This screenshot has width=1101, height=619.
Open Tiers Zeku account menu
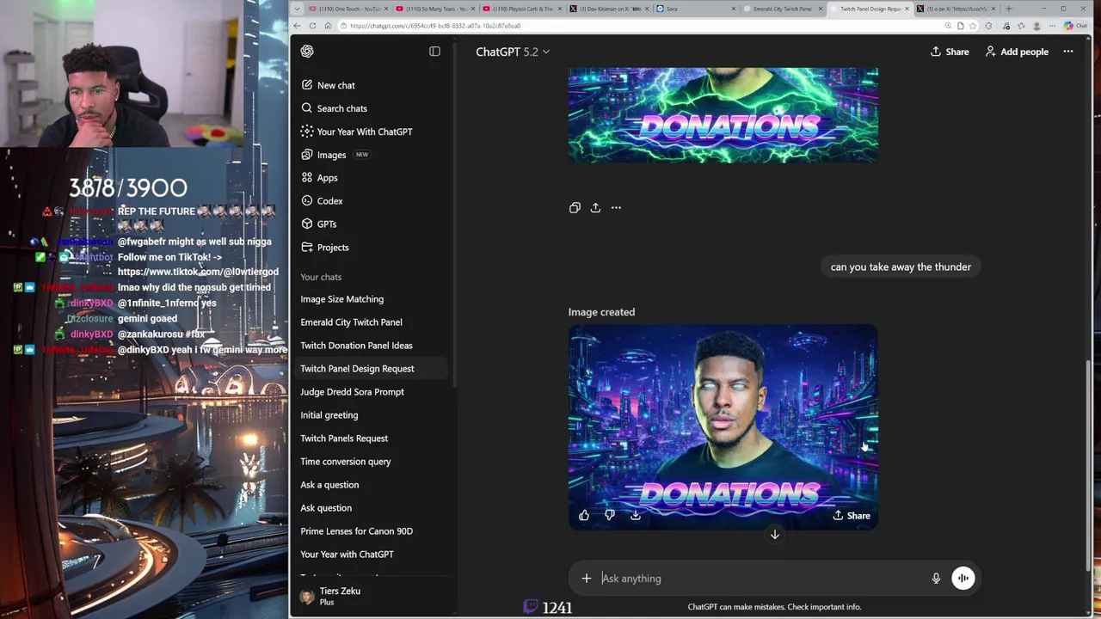coord(370,596)
